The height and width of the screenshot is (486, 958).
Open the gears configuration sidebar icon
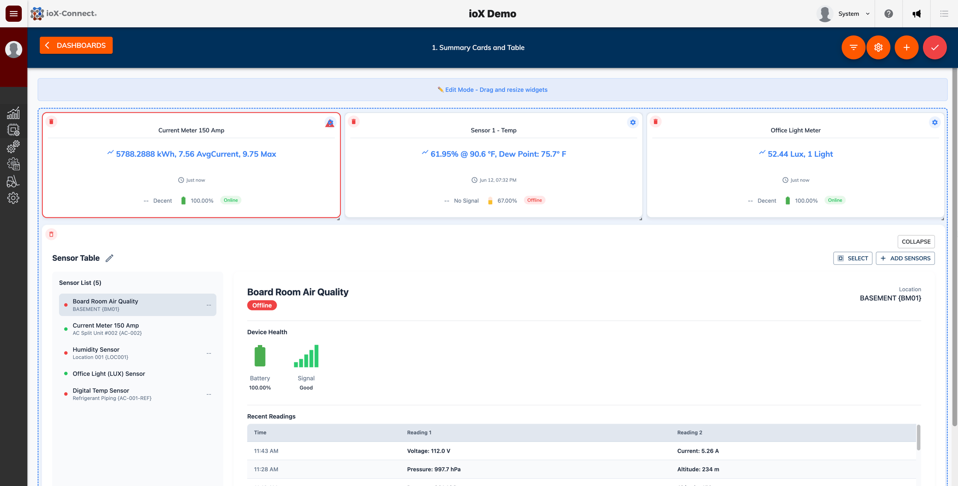pos(14,146)
